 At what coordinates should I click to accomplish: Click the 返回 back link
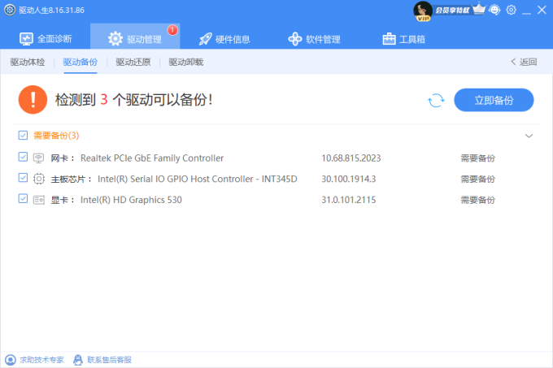[x=524, y=62]
